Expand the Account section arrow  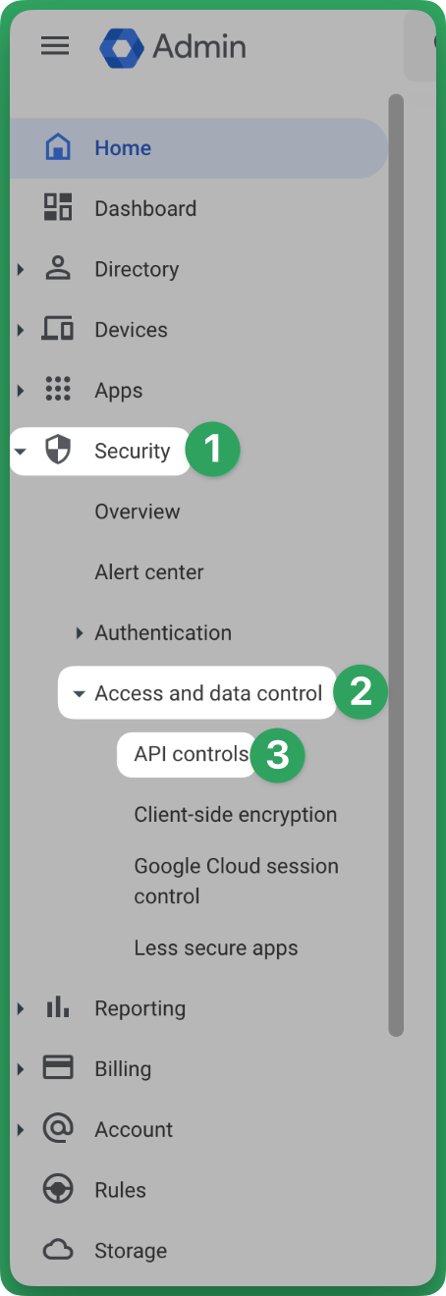(x=21, y=1130)
